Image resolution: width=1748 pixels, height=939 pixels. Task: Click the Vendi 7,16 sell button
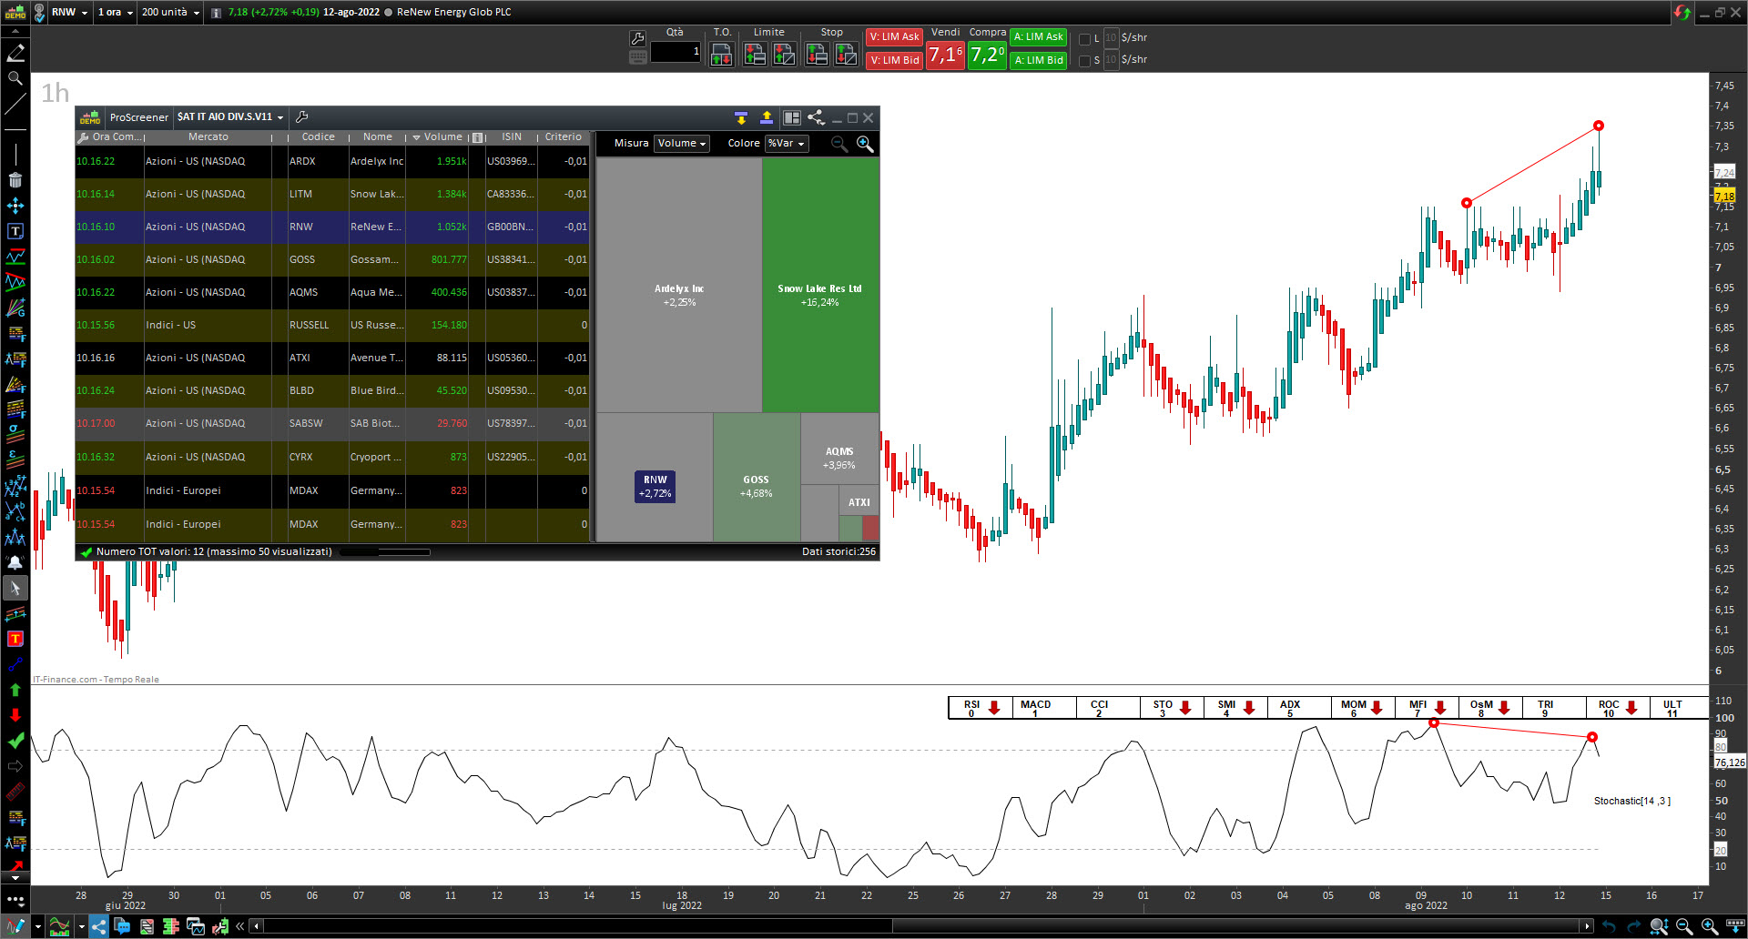(x=945, y=55)
